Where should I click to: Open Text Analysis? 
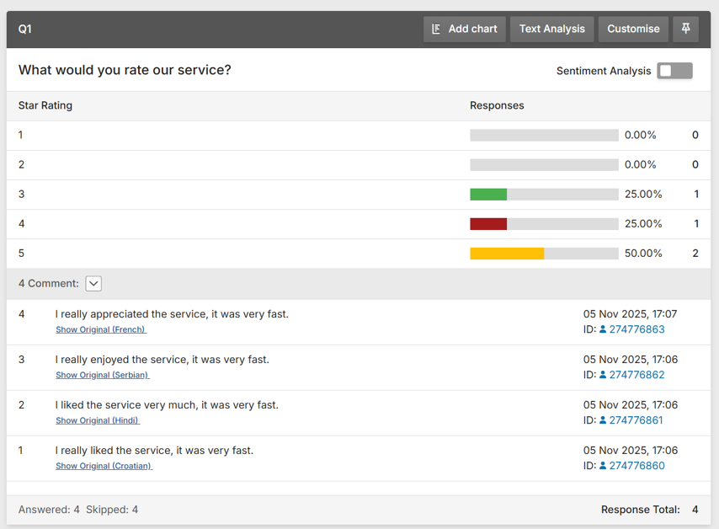tap(551, 29)
